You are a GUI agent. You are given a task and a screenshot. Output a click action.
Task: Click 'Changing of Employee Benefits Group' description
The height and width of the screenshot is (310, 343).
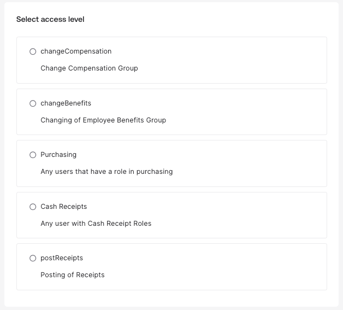pos(103,120)
